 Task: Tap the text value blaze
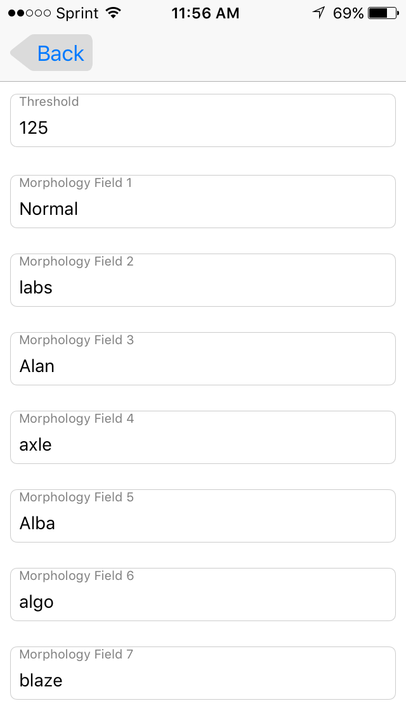[41, 681]
